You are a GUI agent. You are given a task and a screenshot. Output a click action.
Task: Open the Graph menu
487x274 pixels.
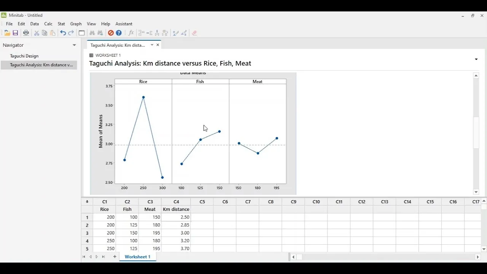[76, 24]
